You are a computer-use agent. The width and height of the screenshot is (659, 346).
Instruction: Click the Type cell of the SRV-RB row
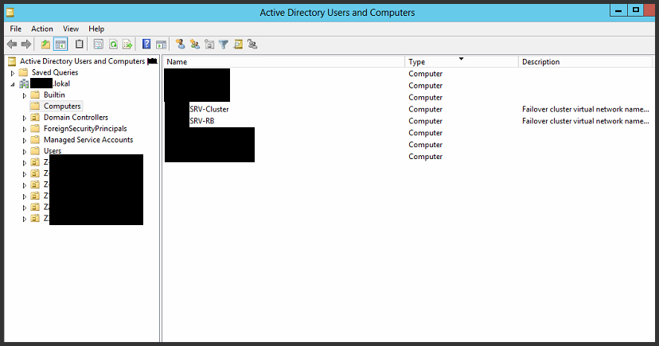pos(425,121)
